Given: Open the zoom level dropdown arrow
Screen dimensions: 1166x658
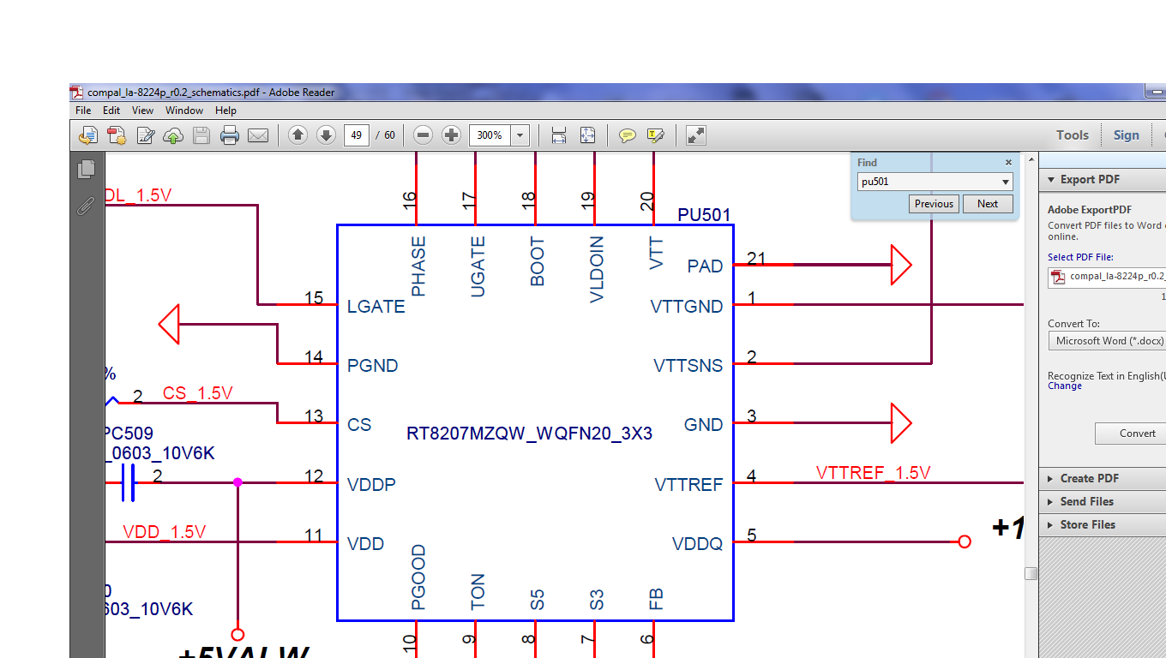Looking at the screenshot, I should pos(520,135).
